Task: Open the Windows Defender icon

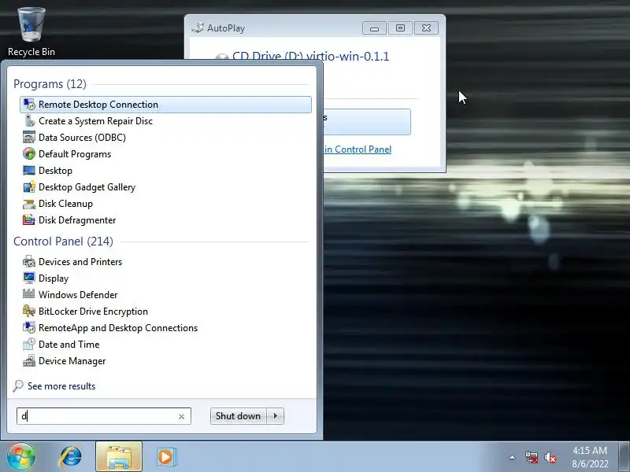Action: click(x=29, y=294)
